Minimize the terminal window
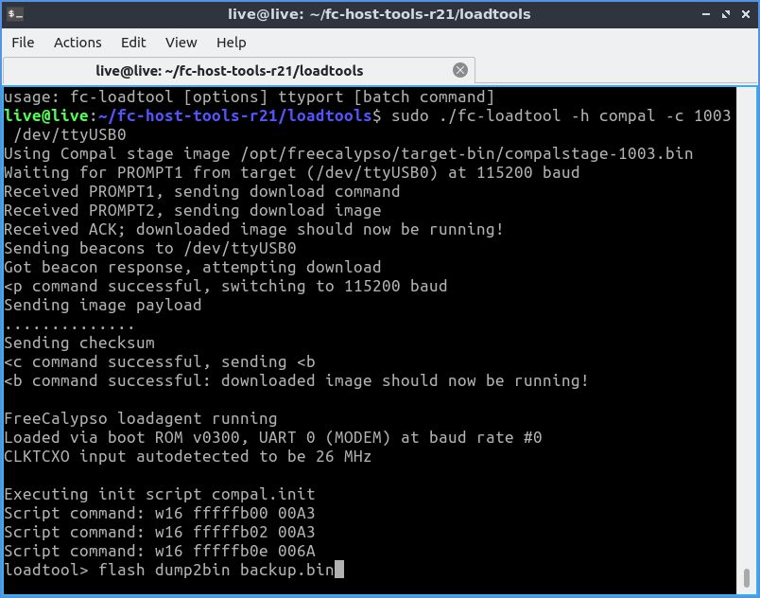Image resolution: width=760 pixels, height=598 pixels. click(x=706, y=14)
